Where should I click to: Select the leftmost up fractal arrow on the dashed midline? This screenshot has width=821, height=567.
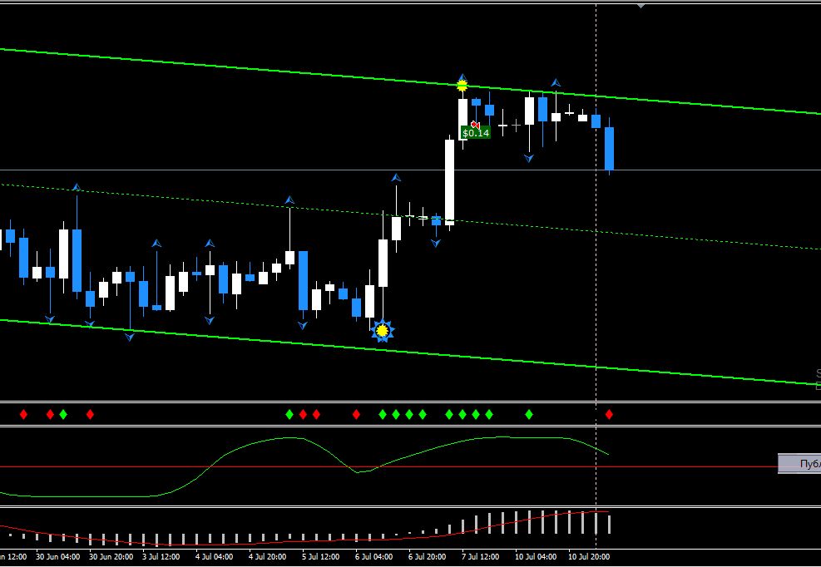(x=77, y=187)
